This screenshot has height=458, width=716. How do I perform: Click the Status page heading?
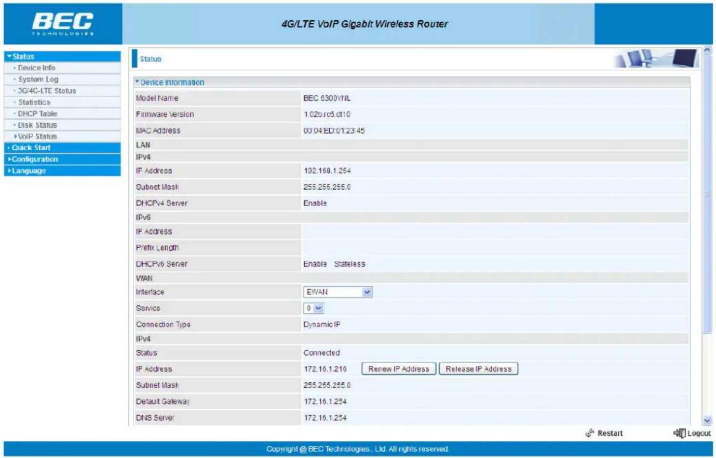151,59
